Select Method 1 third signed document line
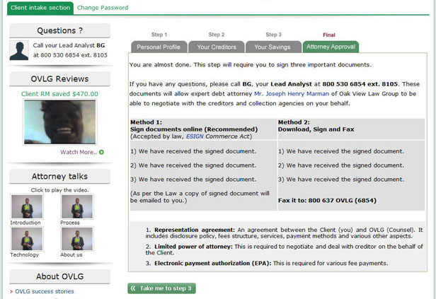 tap(193, 180)
